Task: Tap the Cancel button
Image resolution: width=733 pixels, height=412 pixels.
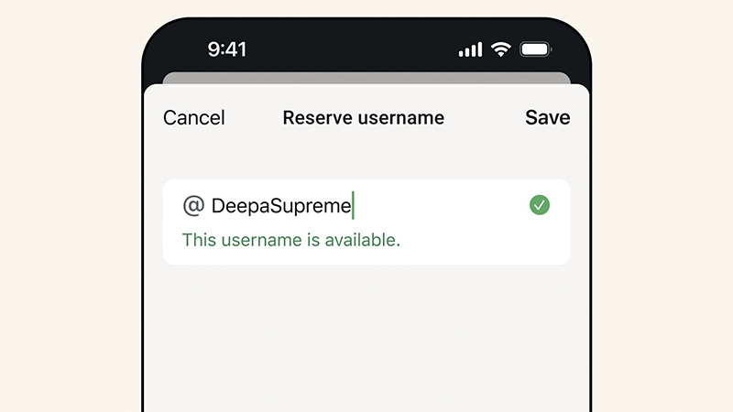Action: point(193,118)
